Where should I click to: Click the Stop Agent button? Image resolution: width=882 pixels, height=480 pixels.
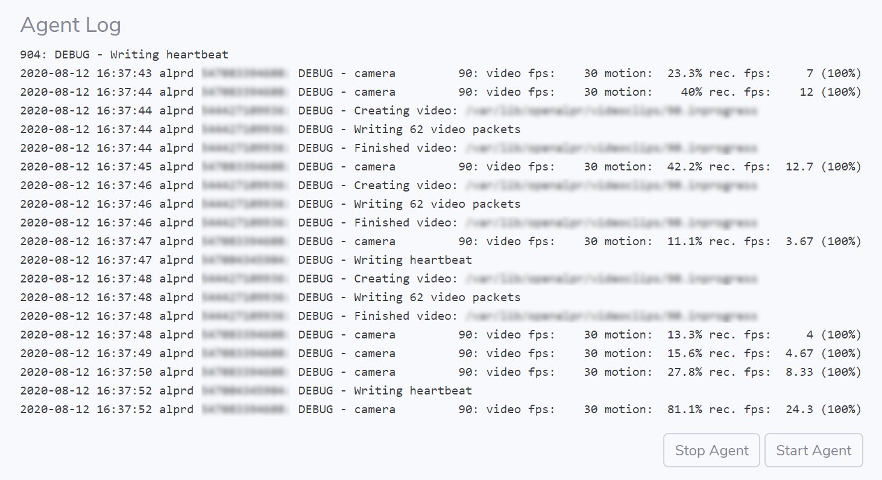coord(711,450)
